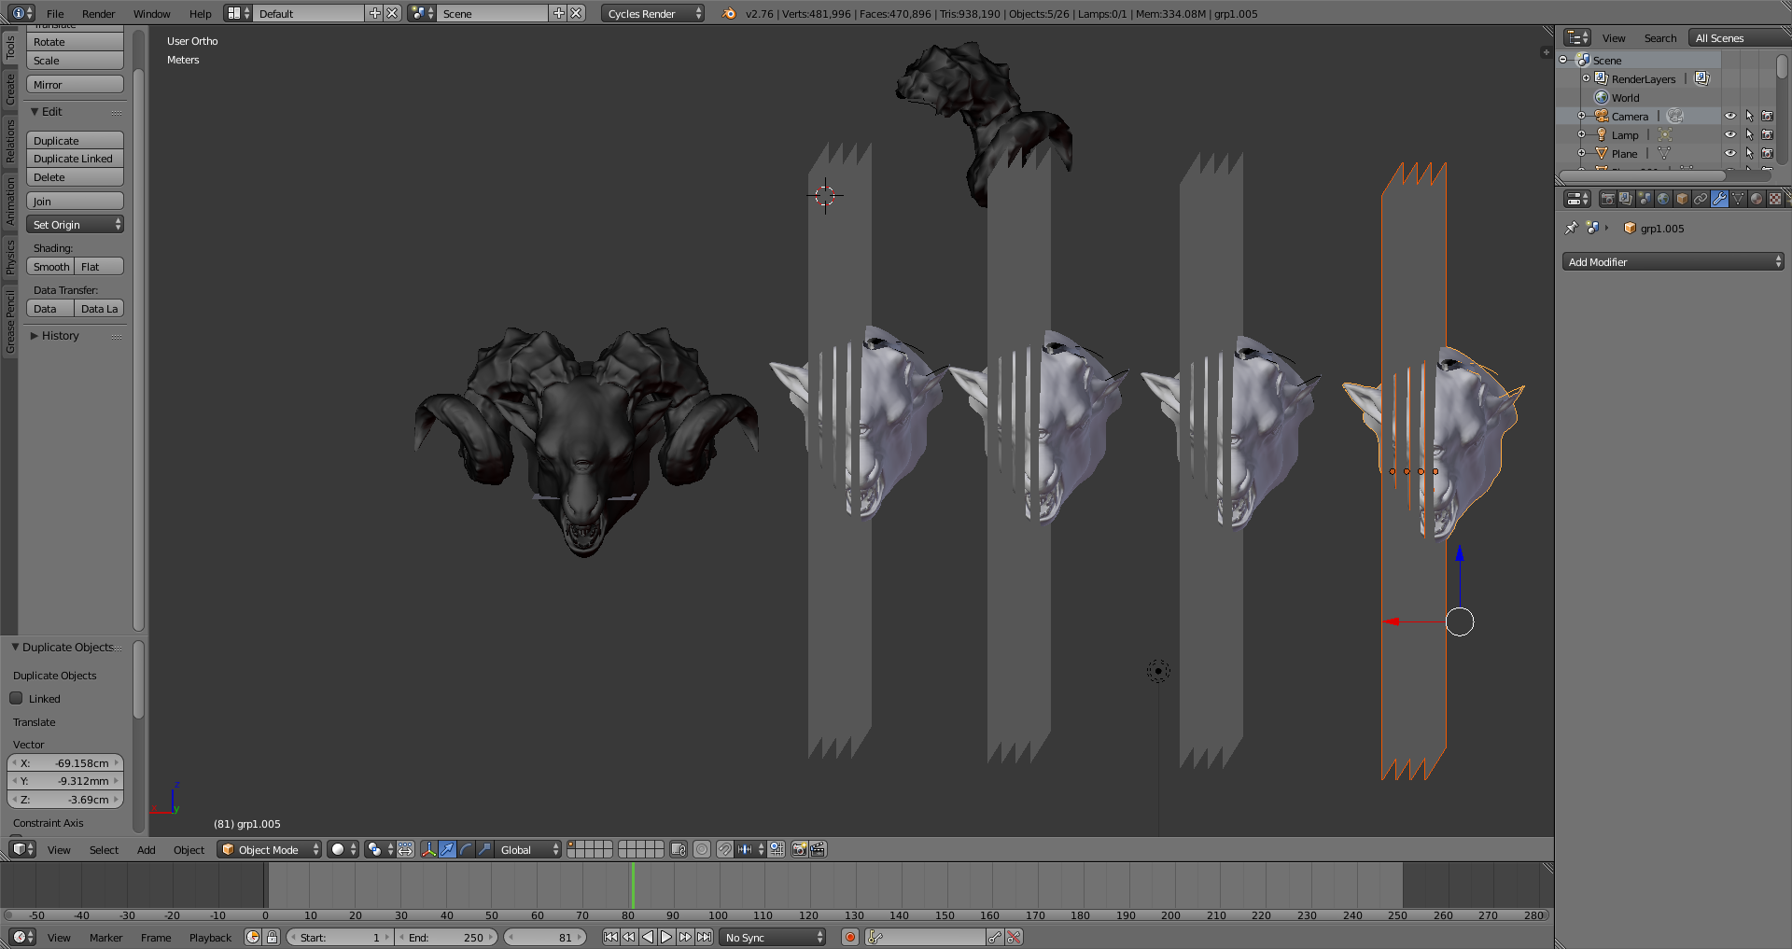Toggle the timeline range lock icon

tap(272, 937)
